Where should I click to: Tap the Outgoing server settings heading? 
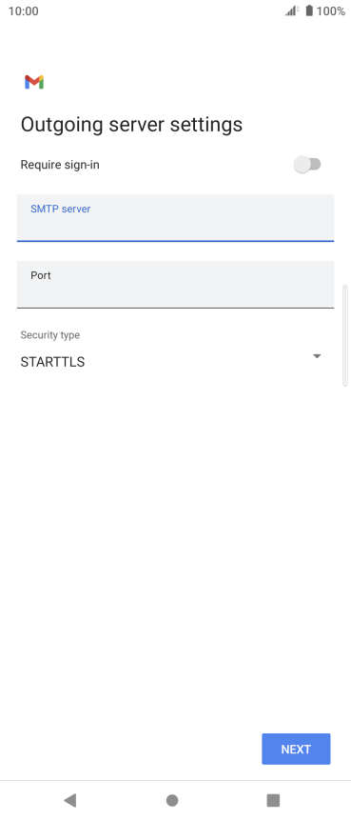point(131,125)
